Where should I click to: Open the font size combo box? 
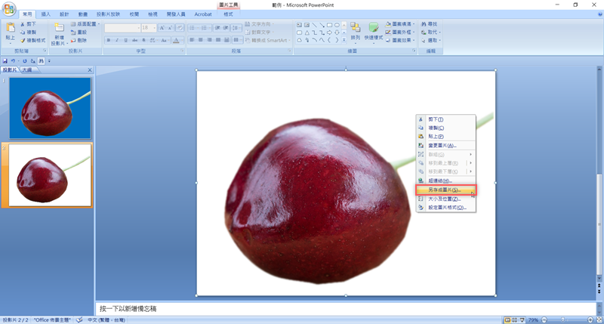149,28
